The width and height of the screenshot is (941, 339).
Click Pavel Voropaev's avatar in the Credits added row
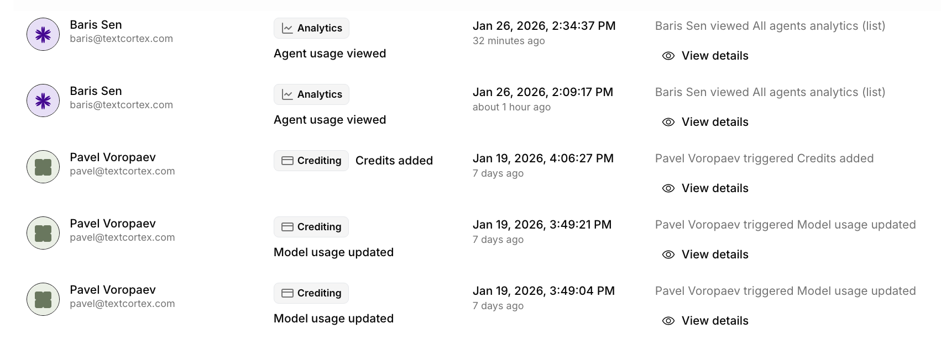tap(43, 167)
